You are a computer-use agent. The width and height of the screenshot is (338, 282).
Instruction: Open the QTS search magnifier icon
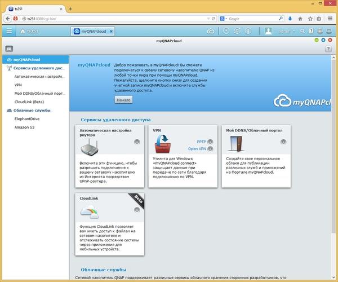(x=303, y=31)
